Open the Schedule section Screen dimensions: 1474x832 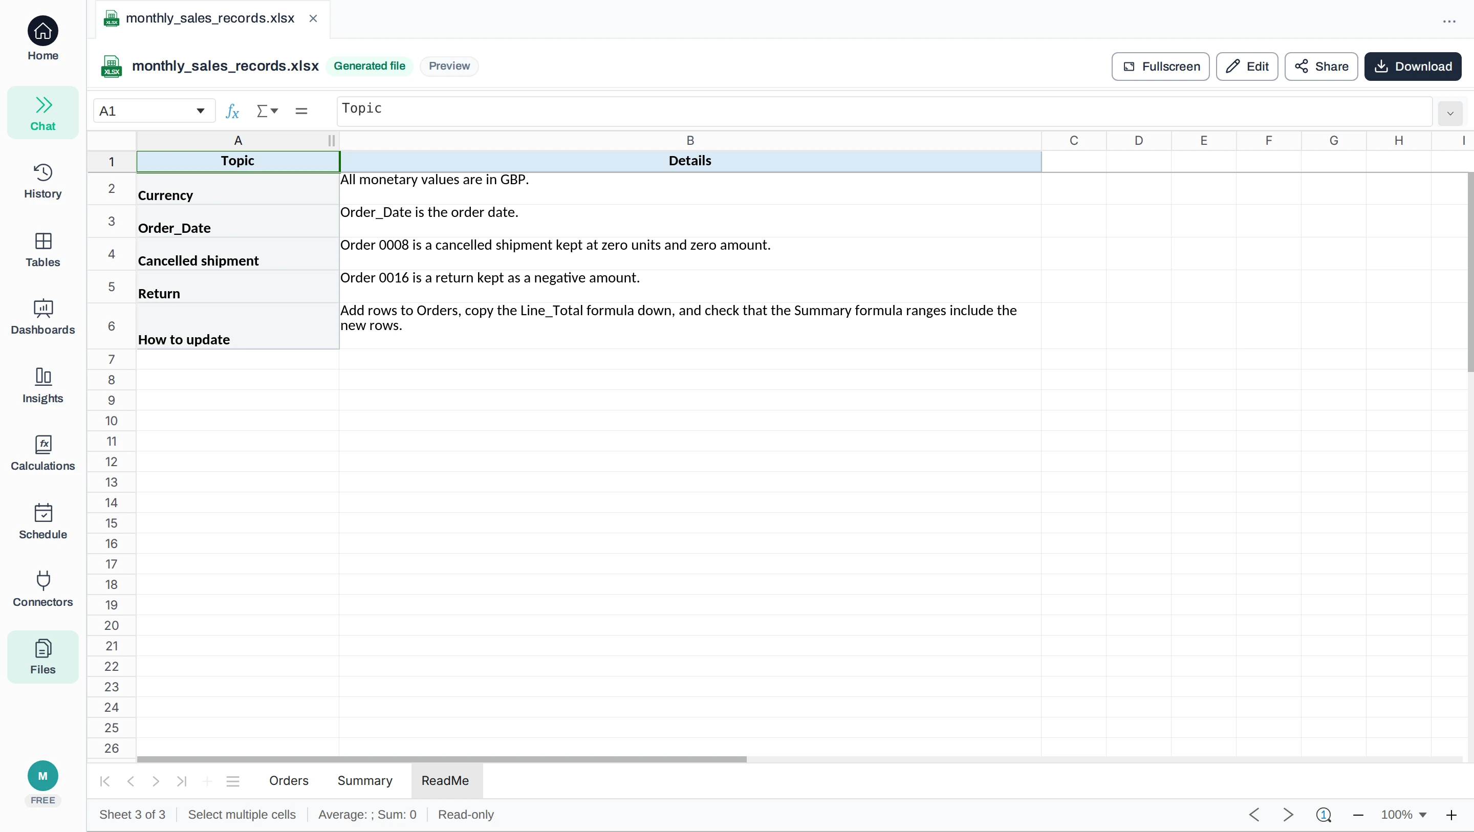click(43, 521)
